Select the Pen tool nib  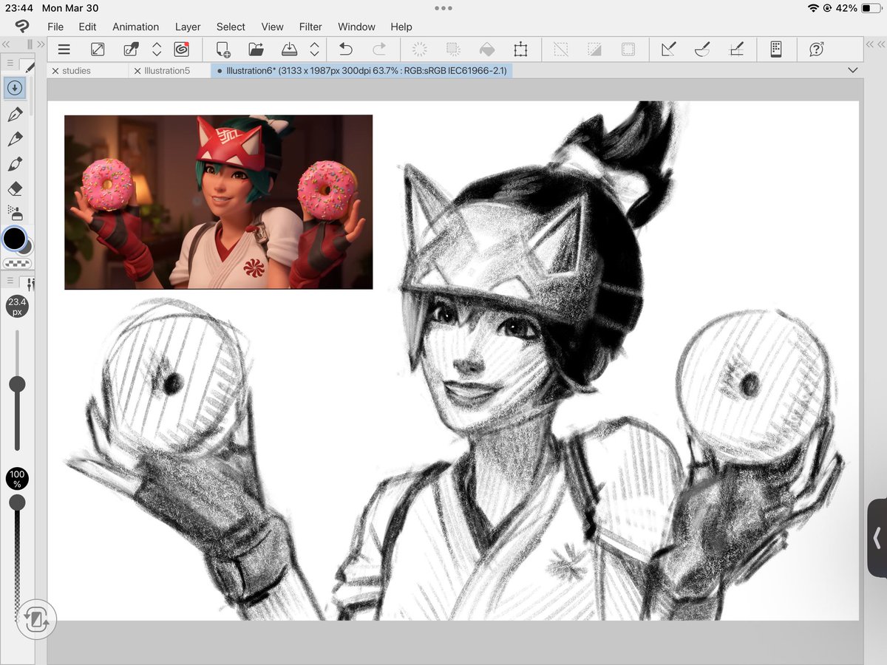click(x=15, y=115)
